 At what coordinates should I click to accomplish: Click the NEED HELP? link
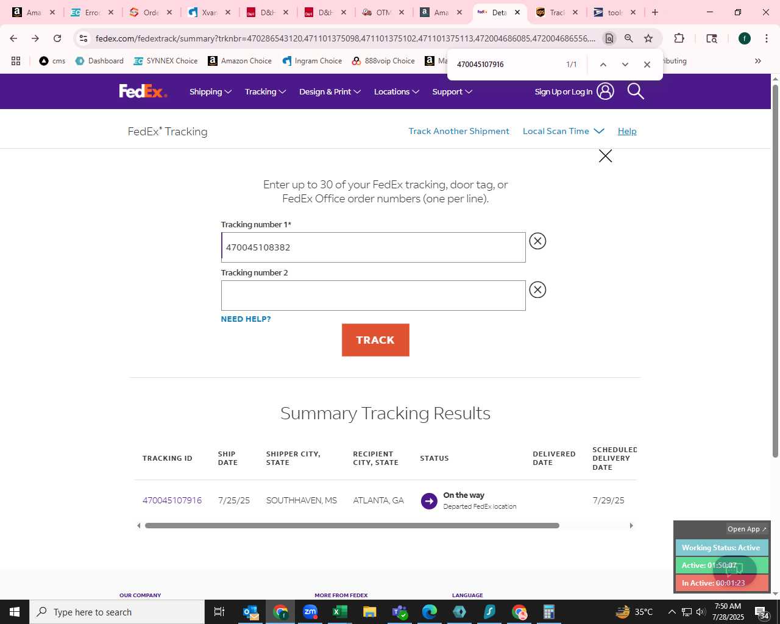pos(246,319)
